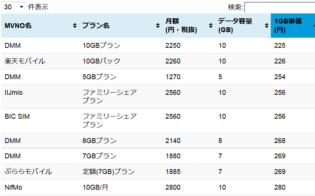
Task: Click the 検索 search input field
Action: (x=280, y=7)
